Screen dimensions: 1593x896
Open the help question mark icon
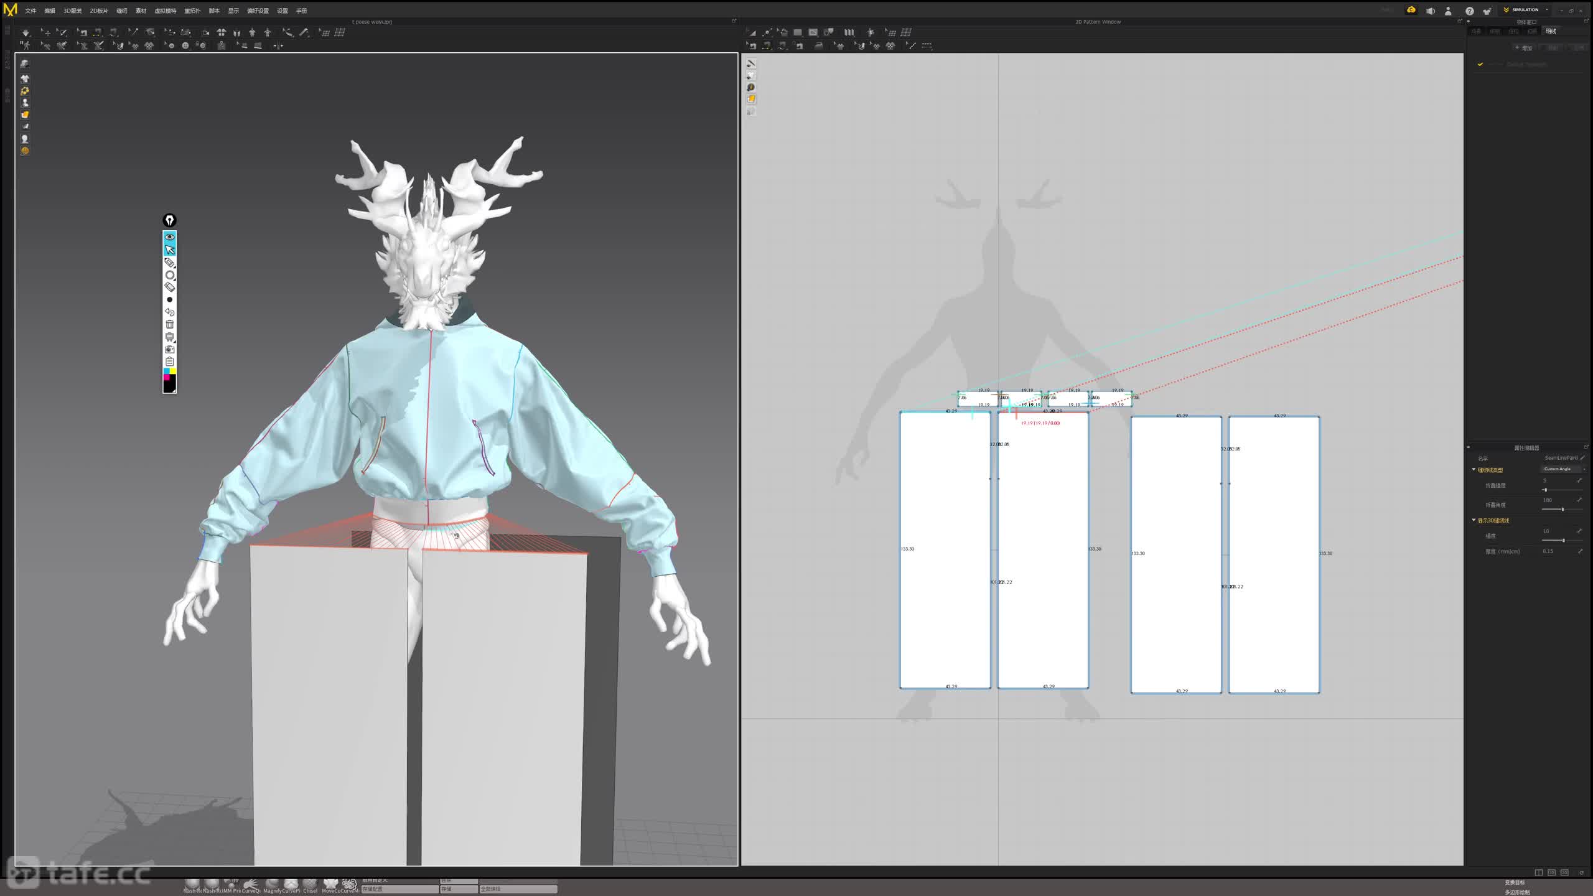pos(1469,11)
